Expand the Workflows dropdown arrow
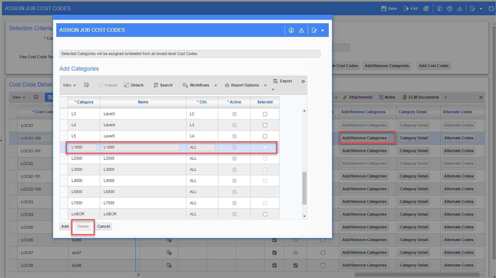Image resolution: width=496 pixels, height=278 pixels. click(216, 86)
